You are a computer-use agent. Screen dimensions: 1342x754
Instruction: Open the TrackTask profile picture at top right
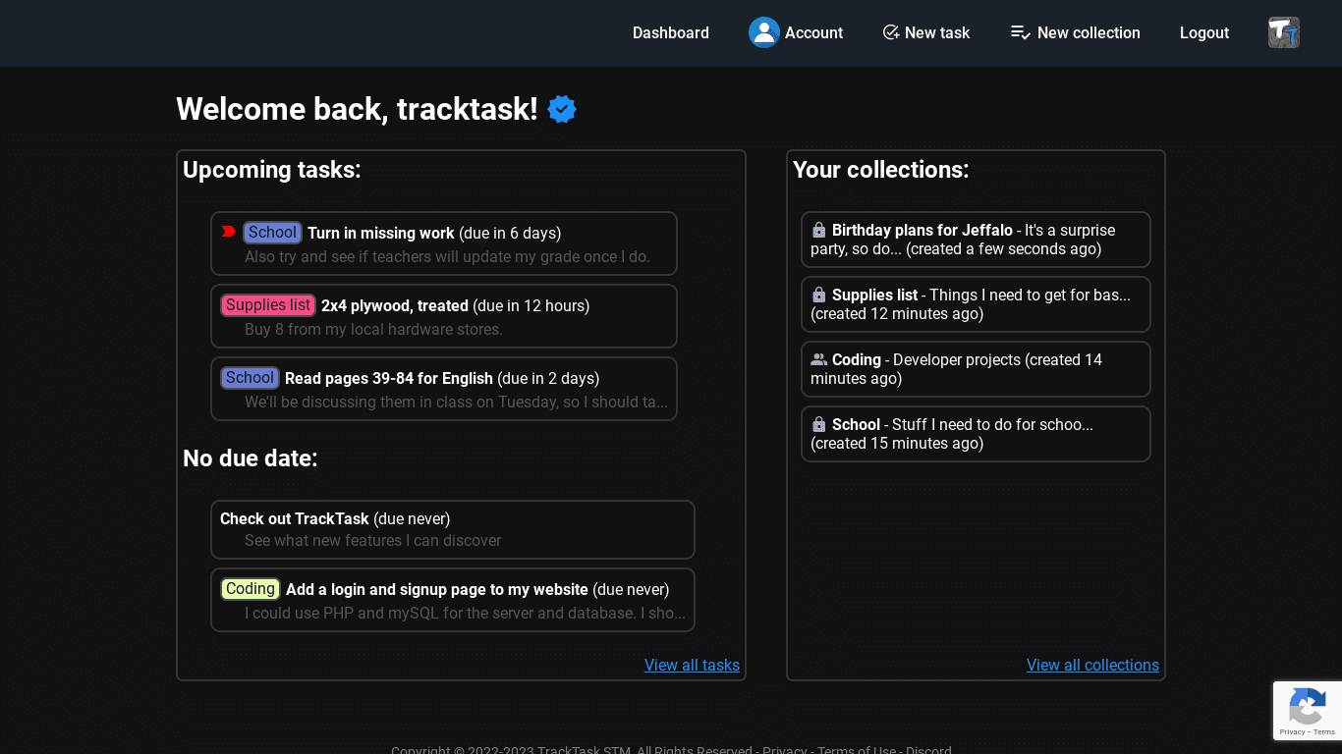coord(1284,32)
